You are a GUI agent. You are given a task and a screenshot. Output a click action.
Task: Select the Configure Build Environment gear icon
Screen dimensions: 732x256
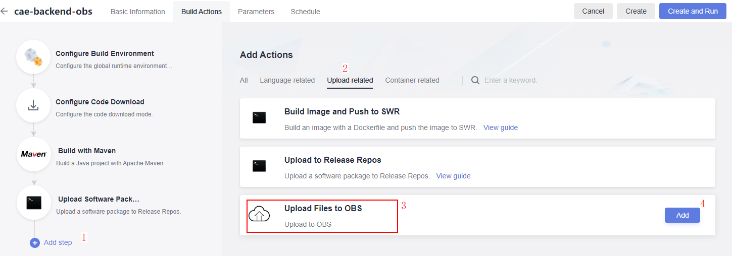[33, 57]
